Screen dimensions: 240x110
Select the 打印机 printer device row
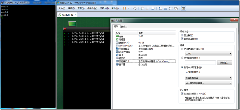(145, 58)
